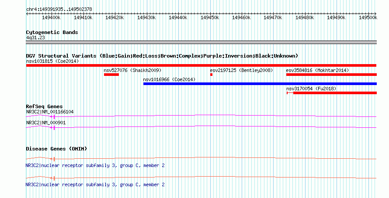Click the 149430k ruler tick label

coord(146,17)
